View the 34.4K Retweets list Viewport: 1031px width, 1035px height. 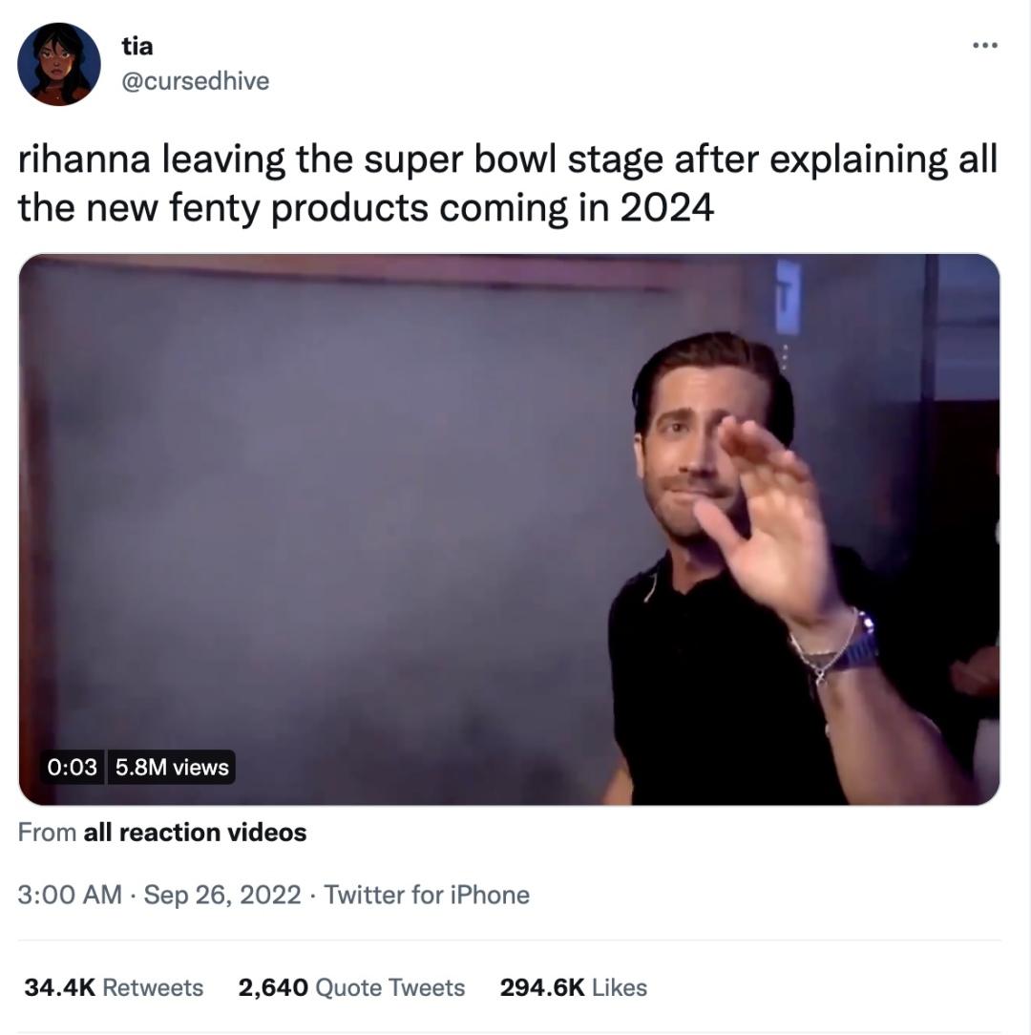tap(114, 987)
